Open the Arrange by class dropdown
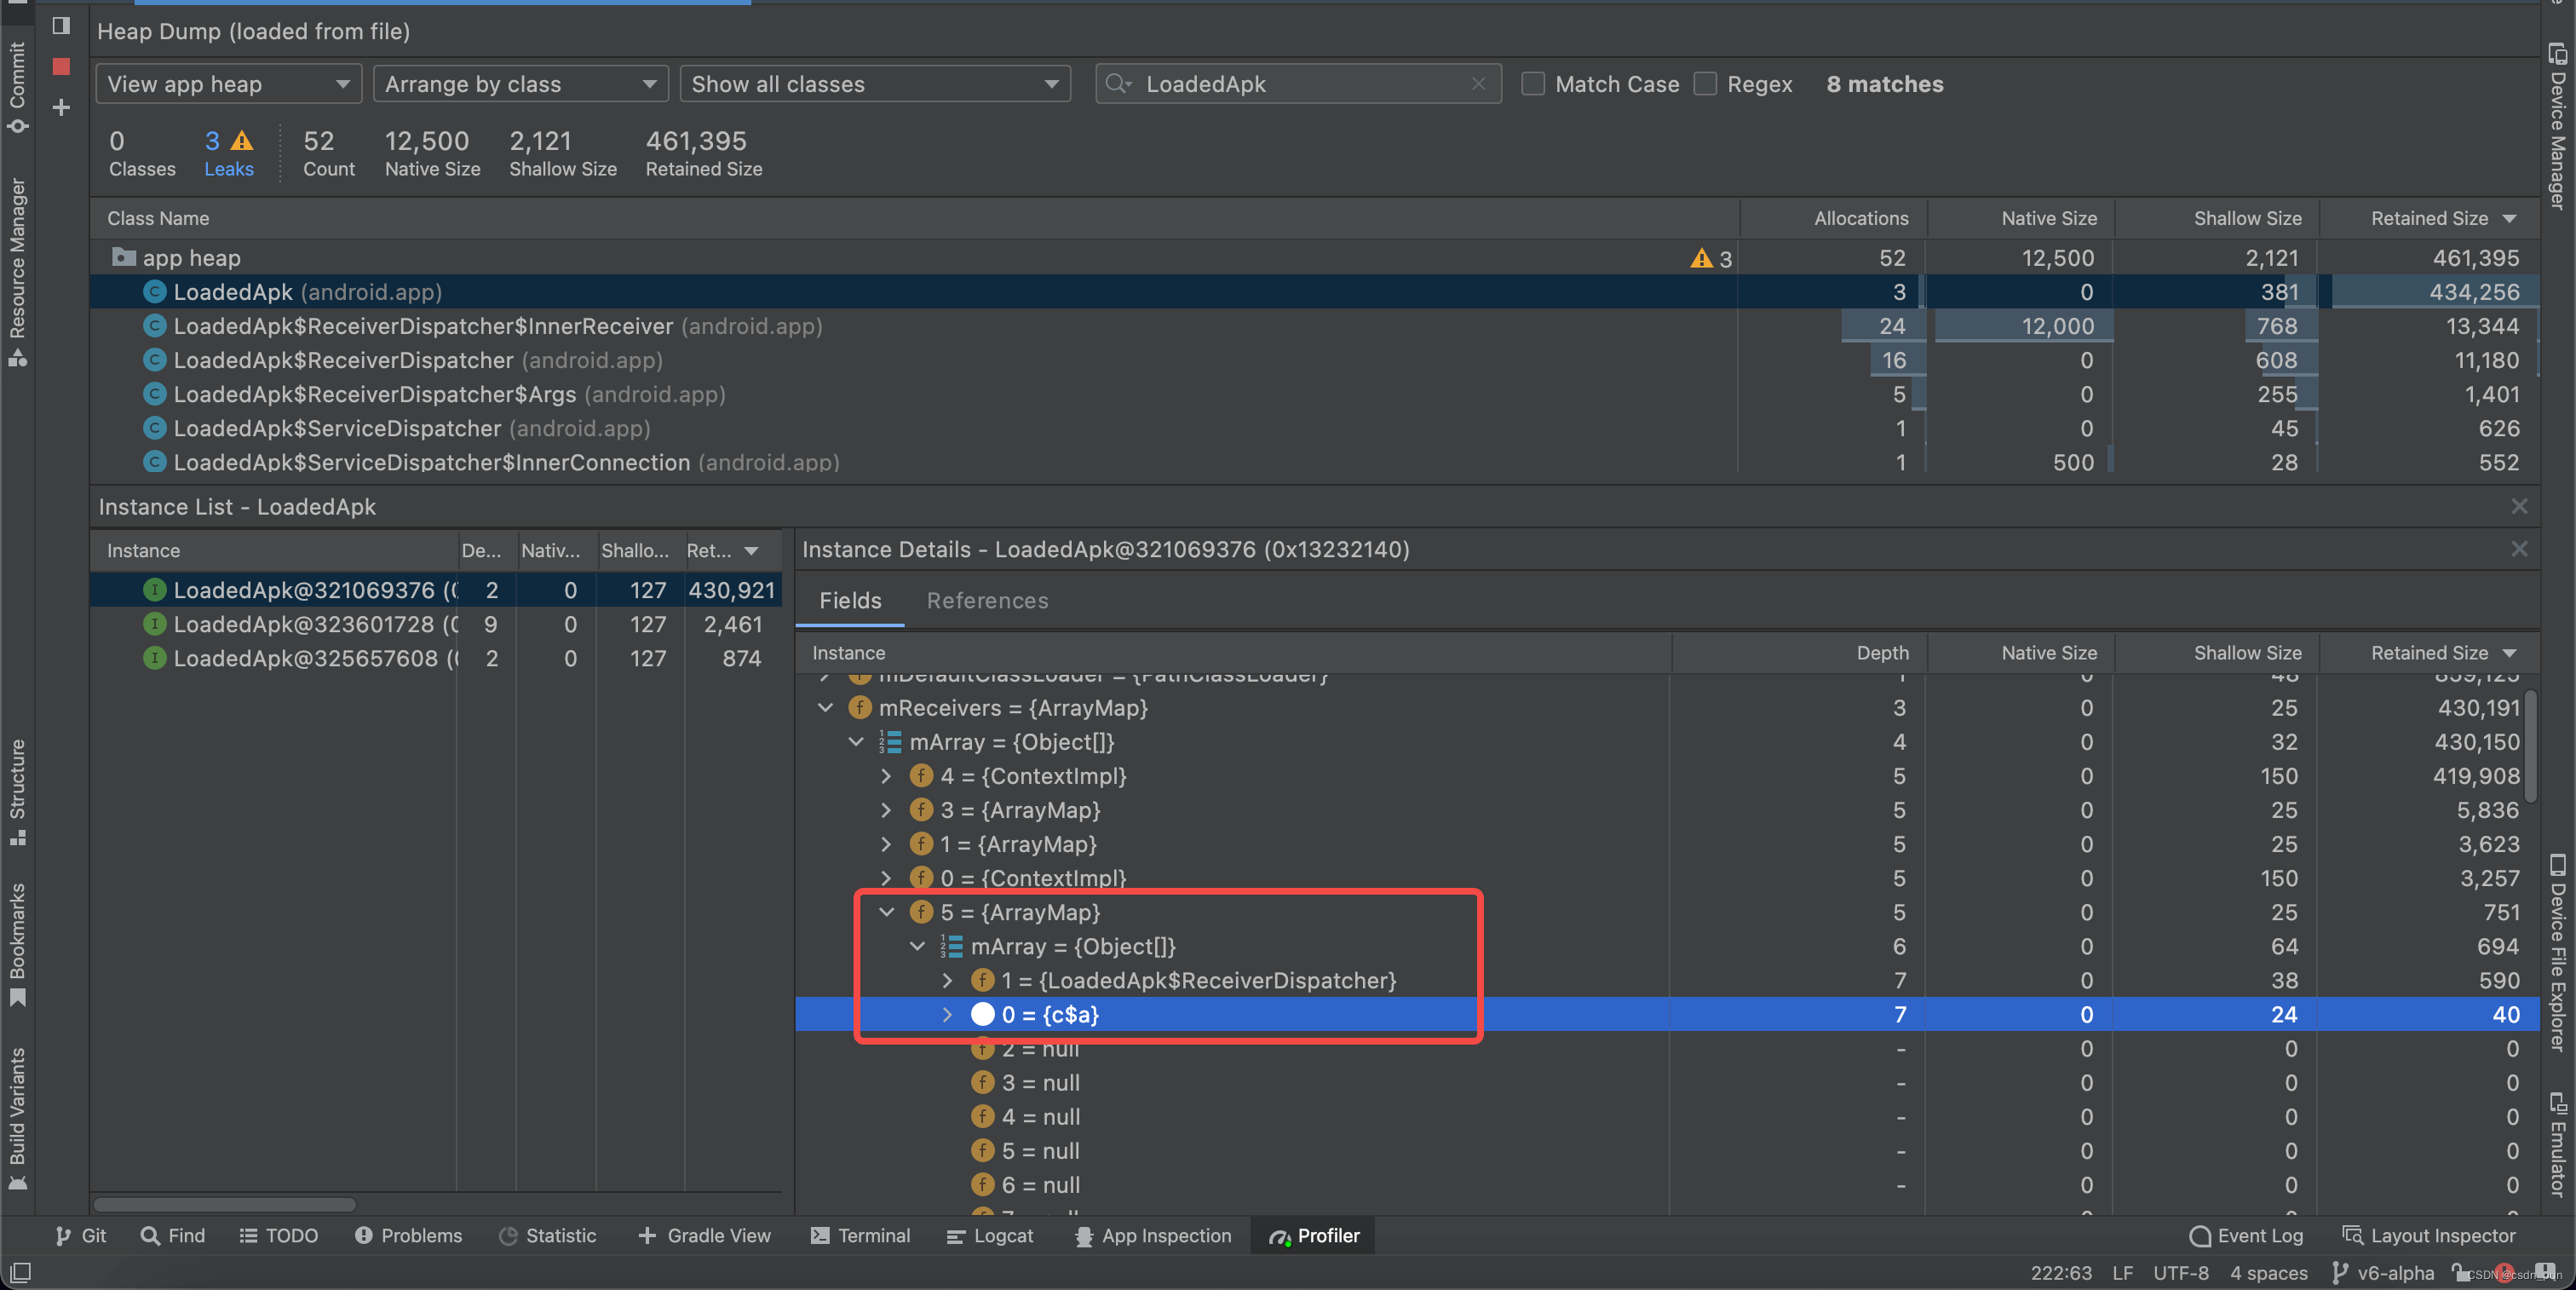 tap(520, 84)
